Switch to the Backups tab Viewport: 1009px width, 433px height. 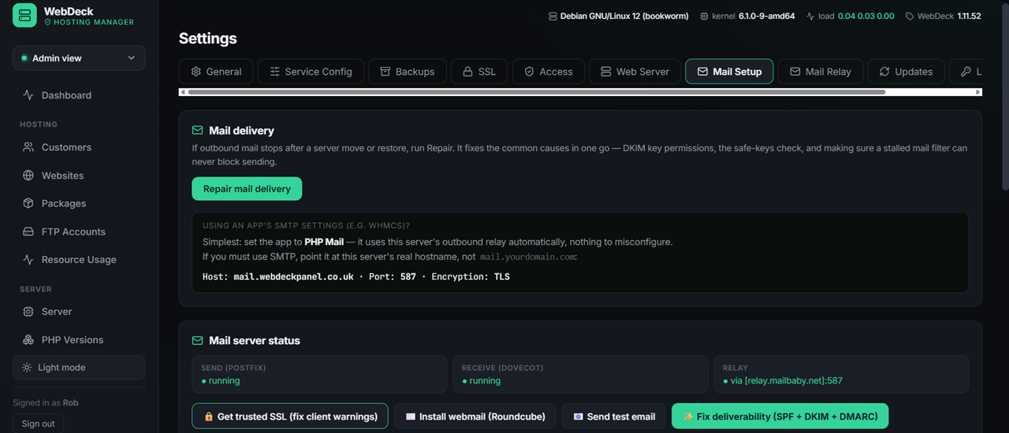[408, 72]
